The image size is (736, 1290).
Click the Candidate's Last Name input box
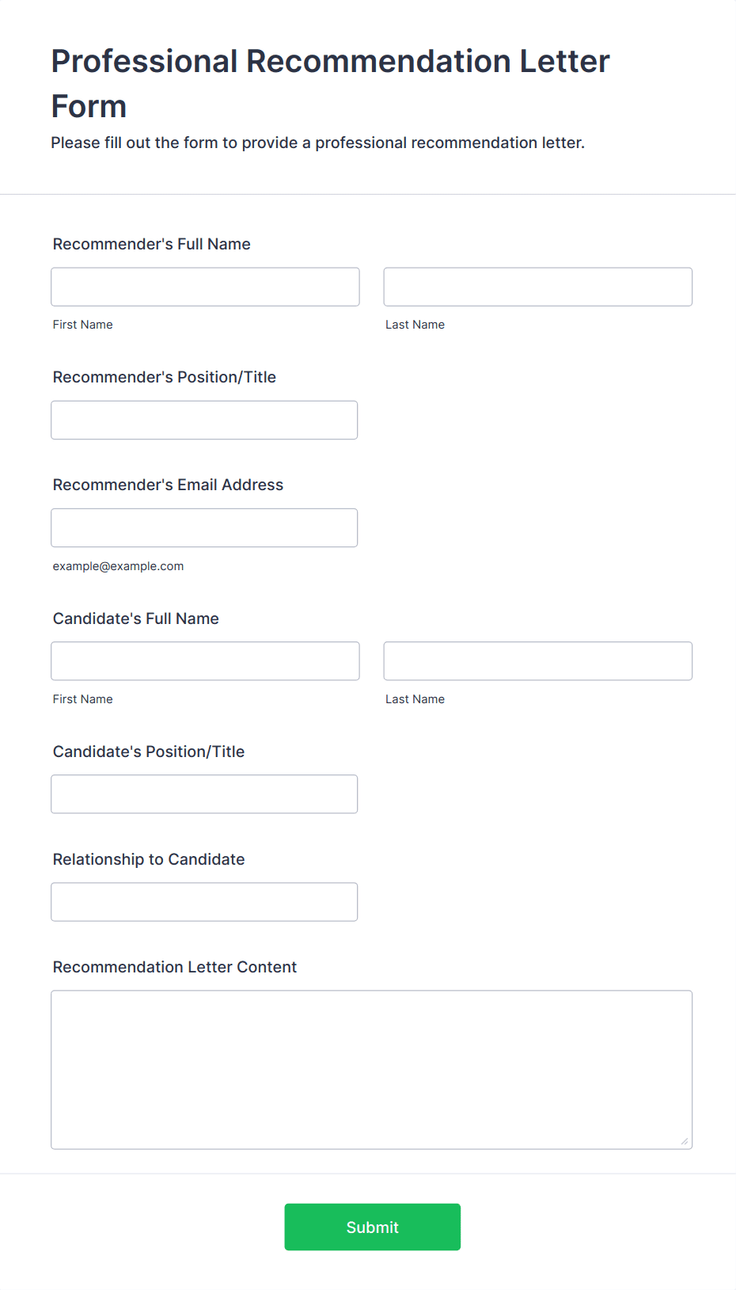[x=537, y=660]
